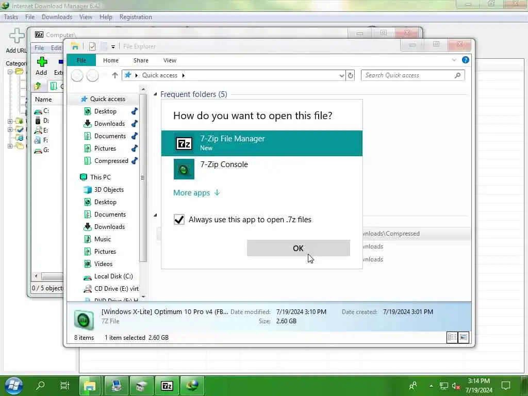528x396 pixels.
Task: Click the properties checkmark icon in title bar
Action: pyautogui.click(x=92, y=46)
